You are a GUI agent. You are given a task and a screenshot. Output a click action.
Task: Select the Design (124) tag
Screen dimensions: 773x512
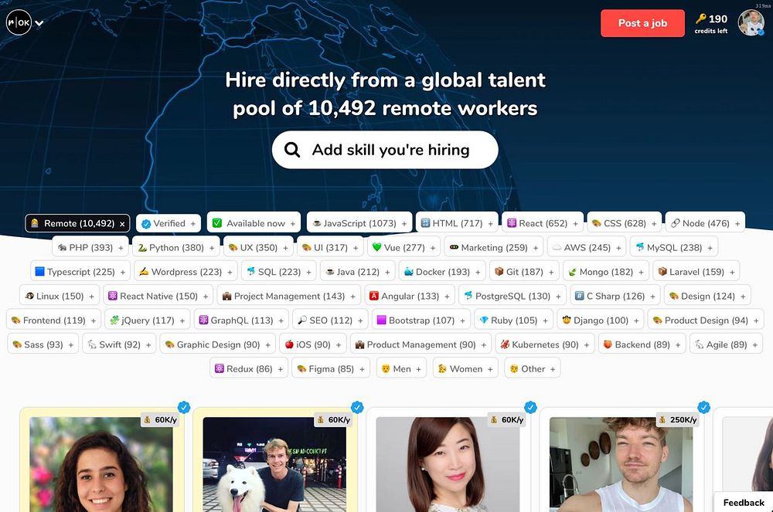coord(707,296)
